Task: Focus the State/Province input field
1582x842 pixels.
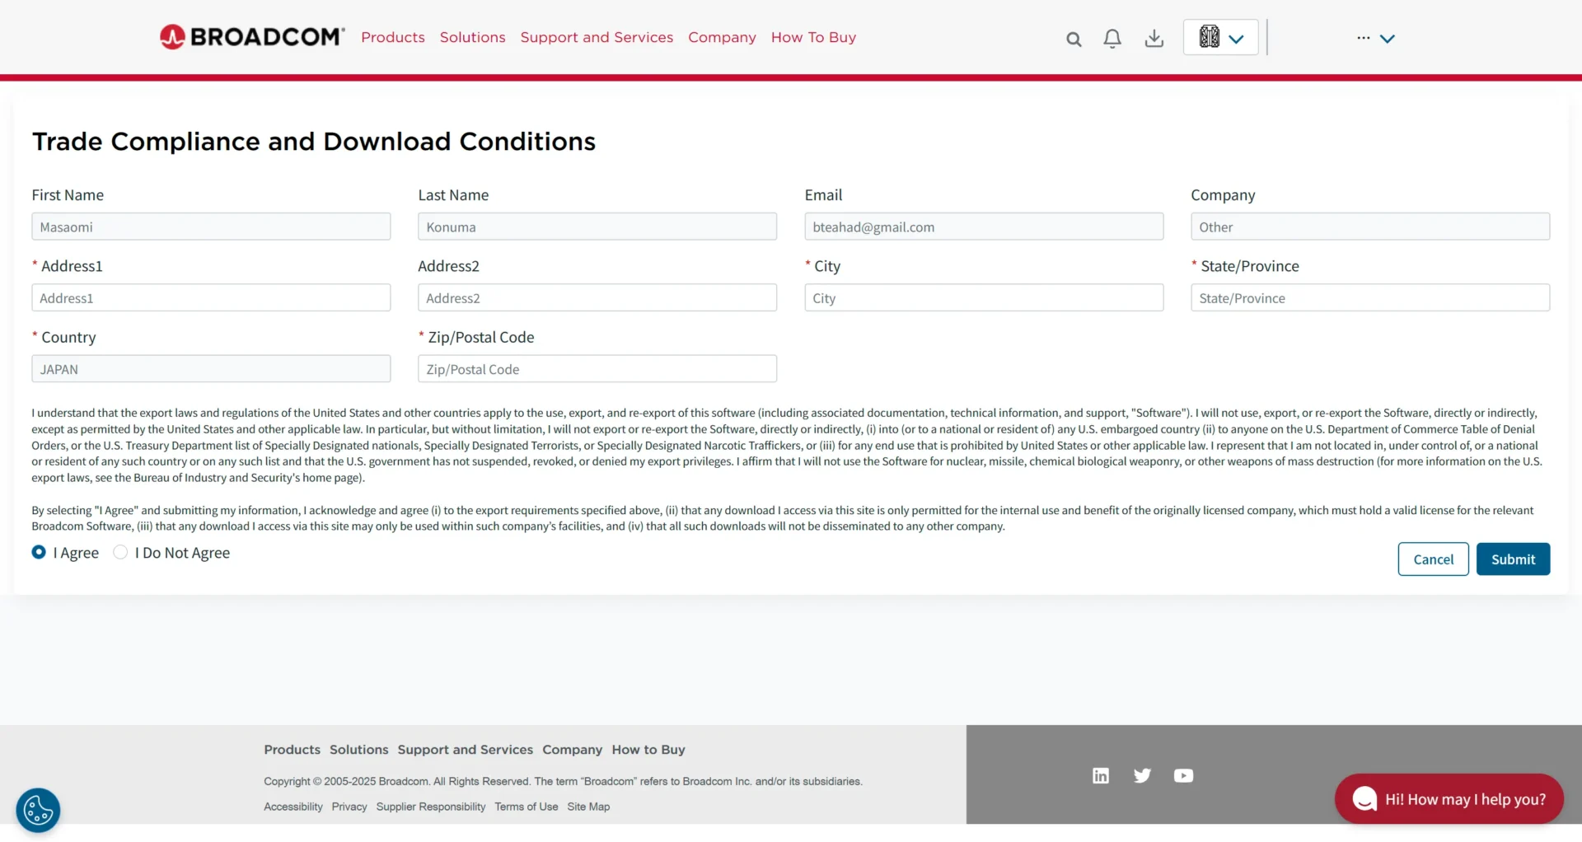Action: [1370, 297]
